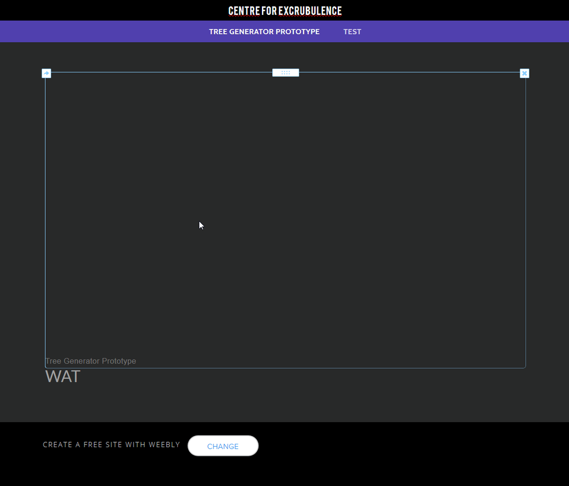Click the center of the empty embed box

point(285,220)
